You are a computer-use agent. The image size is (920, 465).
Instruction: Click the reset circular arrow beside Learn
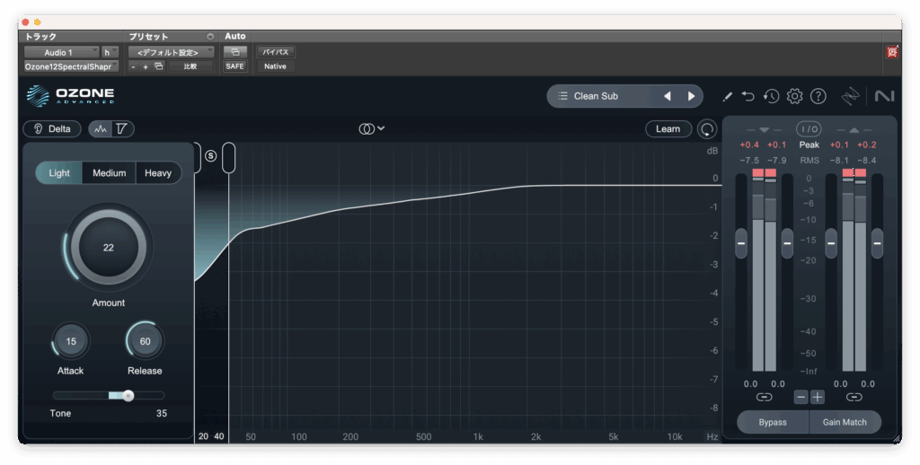(707, 129)
